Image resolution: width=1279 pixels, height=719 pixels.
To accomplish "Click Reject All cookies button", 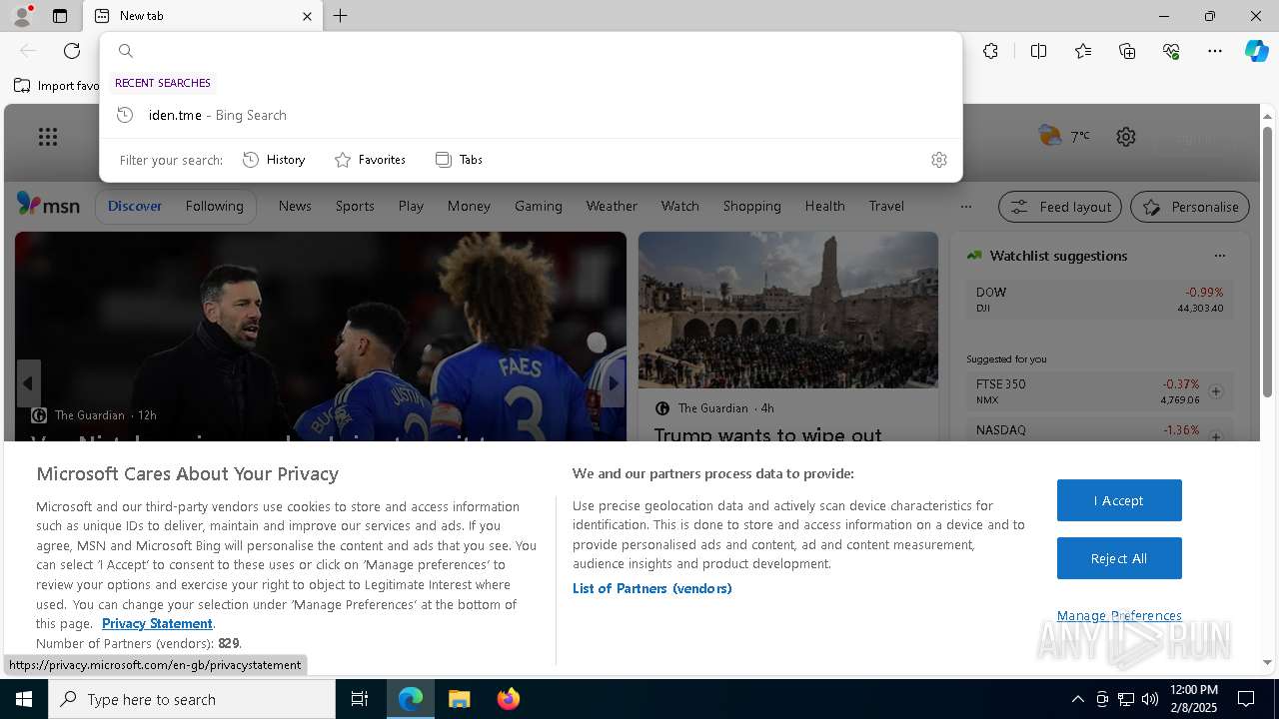I will (1119, 558).
